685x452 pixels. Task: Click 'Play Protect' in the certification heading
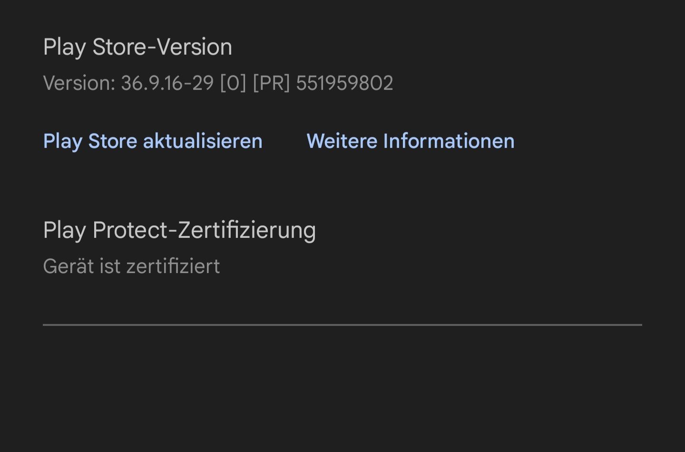tap(105, 230)
